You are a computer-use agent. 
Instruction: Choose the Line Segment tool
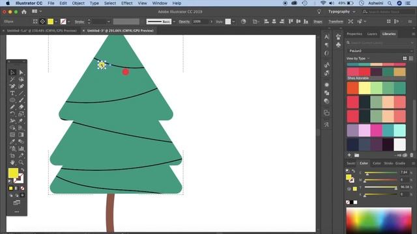(22, 93)
